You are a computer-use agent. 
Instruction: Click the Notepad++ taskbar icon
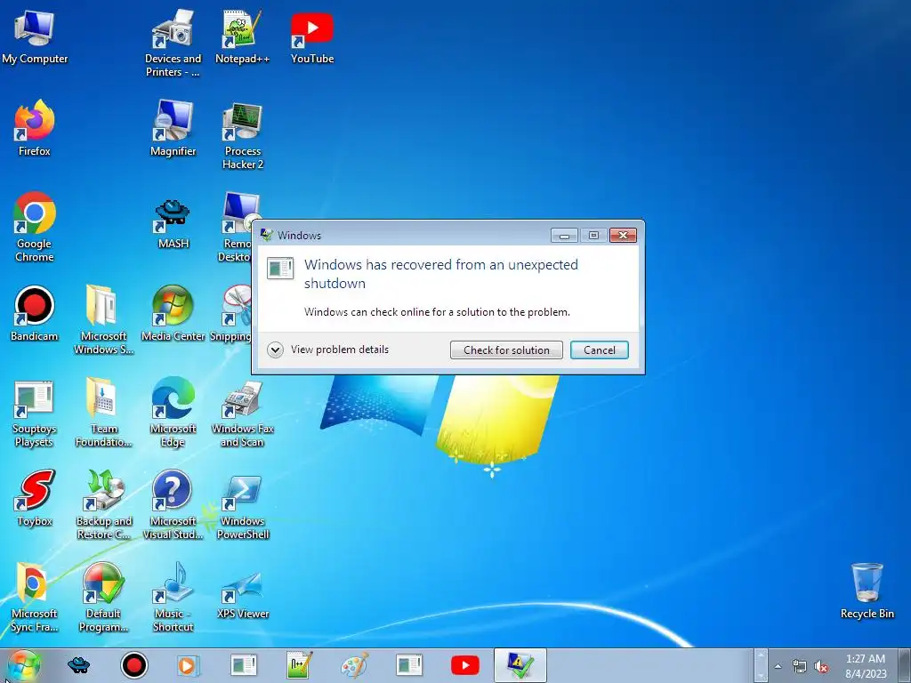(x=300, y=665)
